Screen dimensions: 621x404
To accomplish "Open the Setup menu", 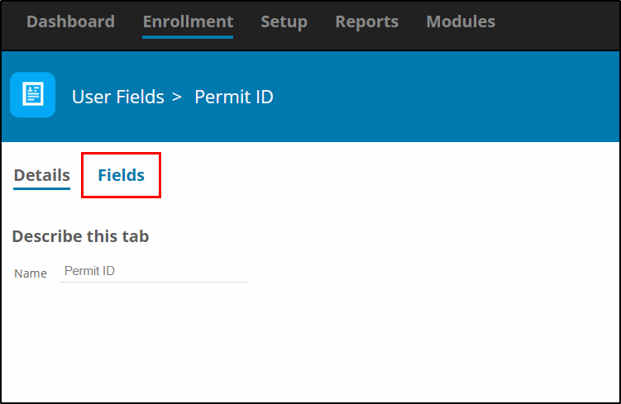I will (284, 21).
